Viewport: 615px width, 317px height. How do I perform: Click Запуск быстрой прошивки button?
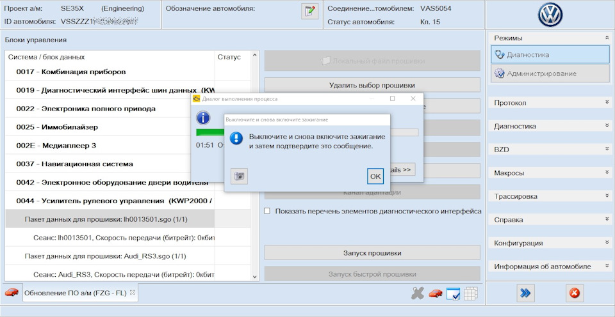pos(372,274)
